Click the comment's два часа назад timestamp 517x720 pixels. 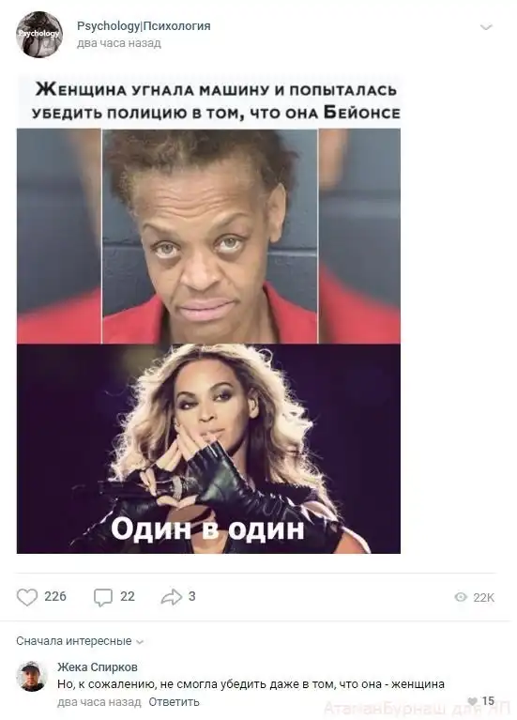pyautogui.click(x=99, y=702)
